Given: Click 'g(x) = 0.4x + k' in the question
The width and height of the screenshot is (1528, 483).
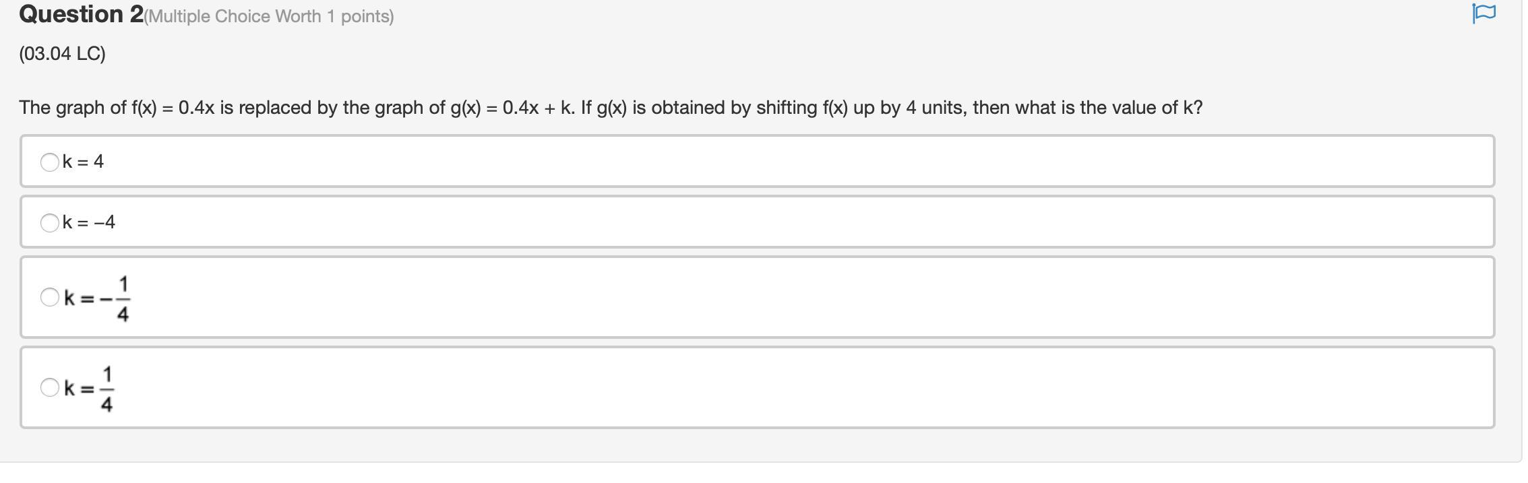Looking at the screenshot, I should [512, 108].
